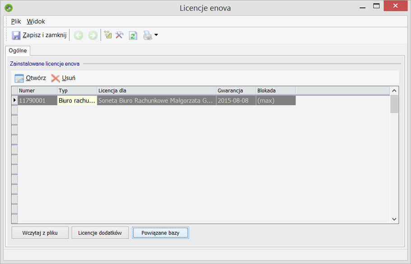Click the green back arrow in toolbar
The width and height of the screenshot is (411, 264).
point(79,35)
